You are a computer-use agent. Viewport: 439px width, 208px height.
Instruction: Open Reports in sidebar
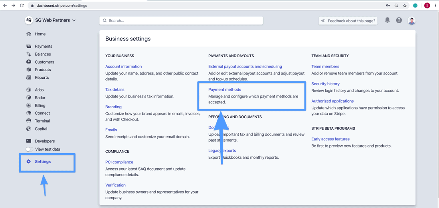click(42, 78)
